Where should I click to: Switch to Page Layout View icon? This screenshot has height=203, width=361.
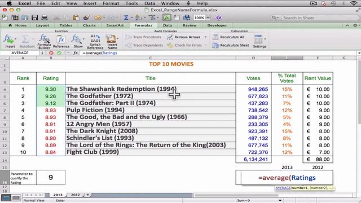[16, 198]
